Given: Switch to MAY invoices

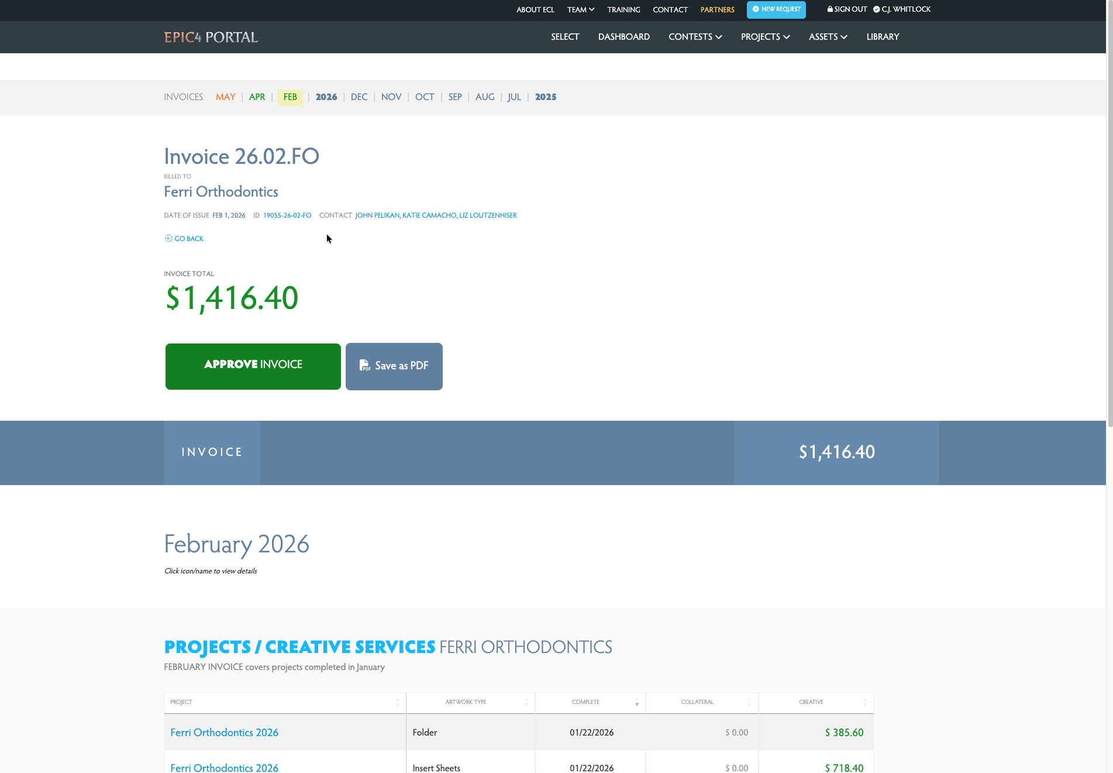Looking at the screenshot, I should (226, 97).
